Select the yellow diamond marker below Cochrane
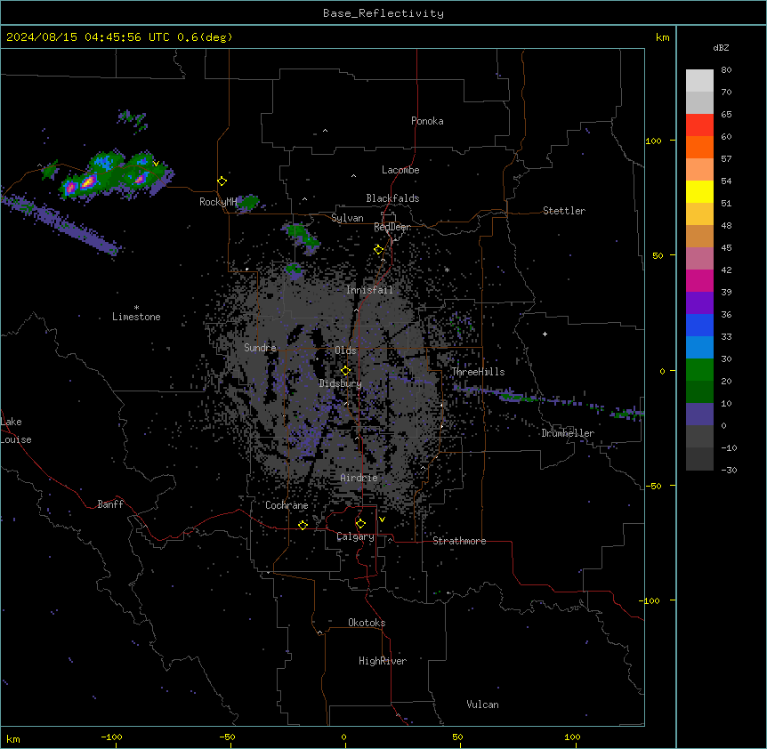Viewport: 767px width, 749px height. [x=303, y=525]
